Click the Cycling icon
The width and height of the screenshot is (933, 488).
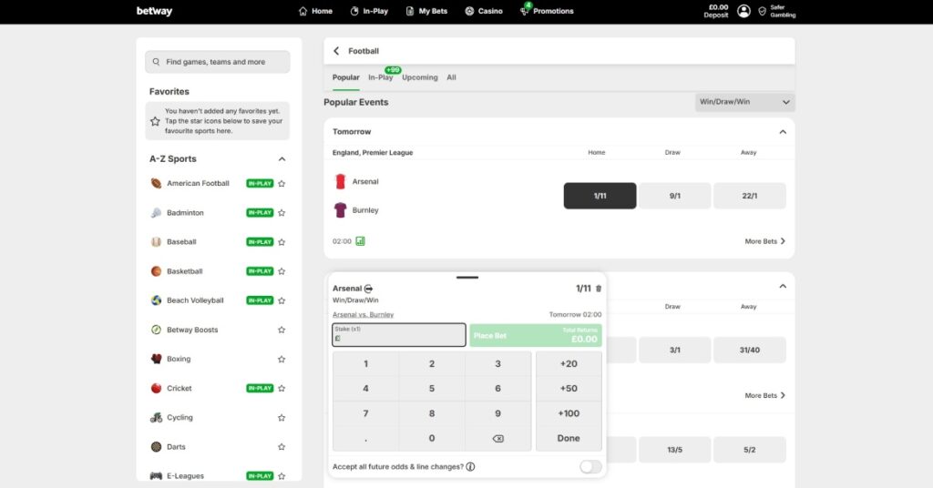coord(156,417)
